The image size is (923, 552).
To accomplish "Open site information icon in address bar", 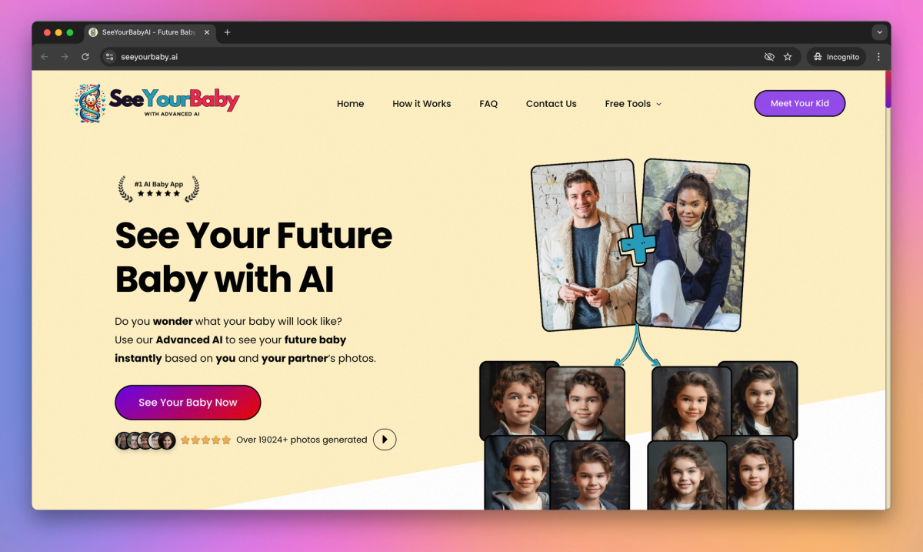I will tap(109, 57).
